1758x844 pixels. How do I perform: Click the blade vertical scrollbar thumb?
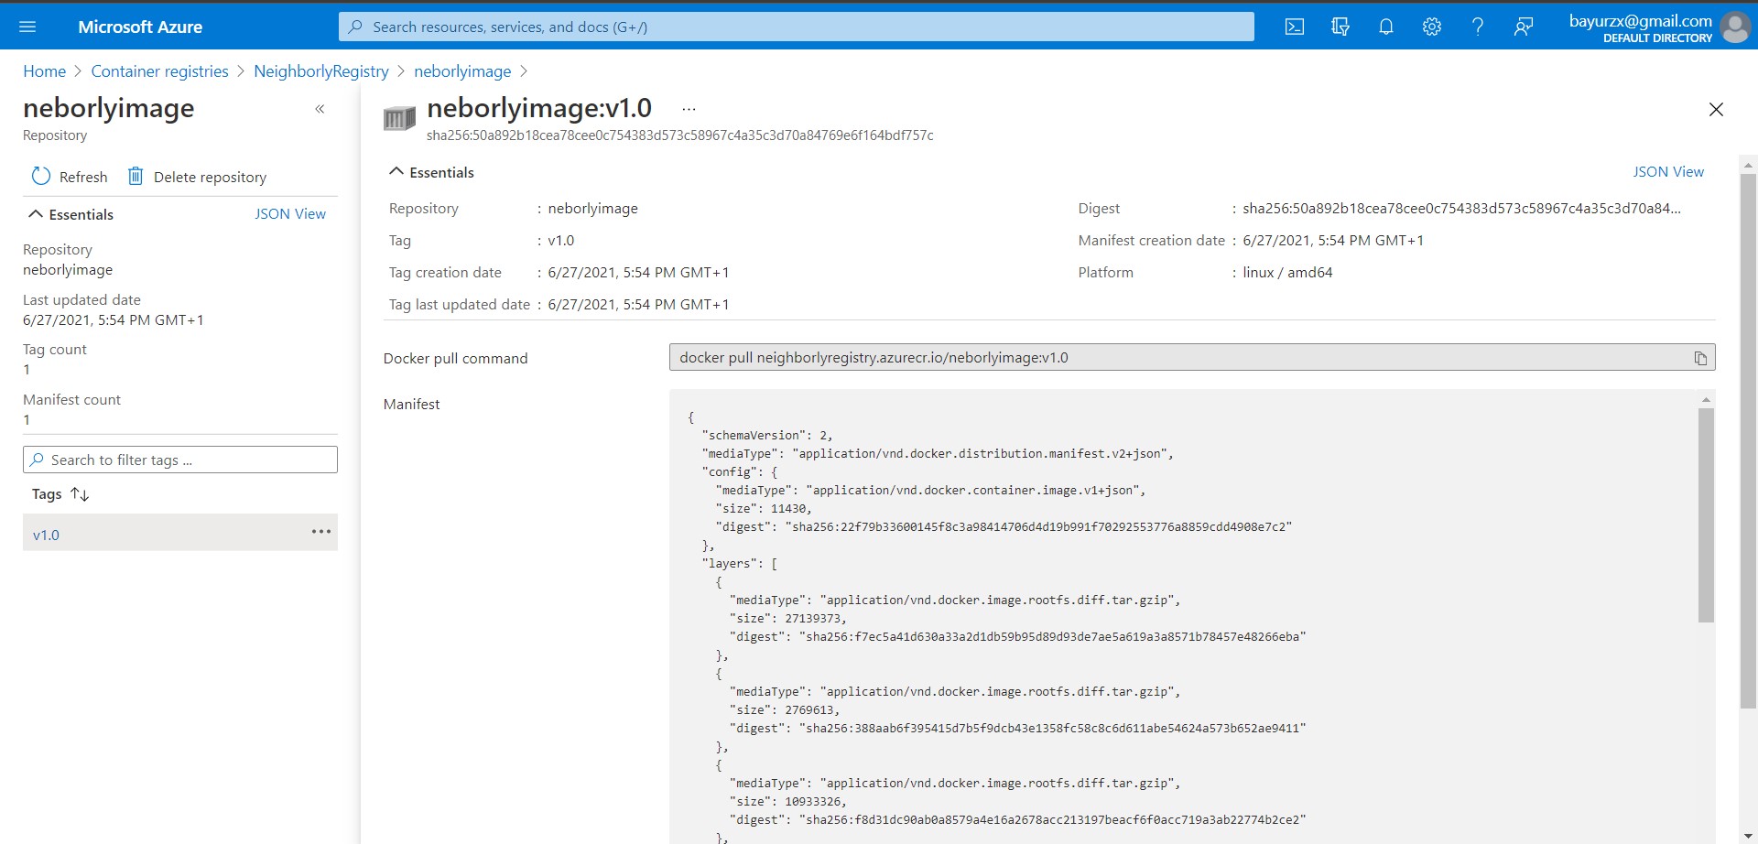1748,441
